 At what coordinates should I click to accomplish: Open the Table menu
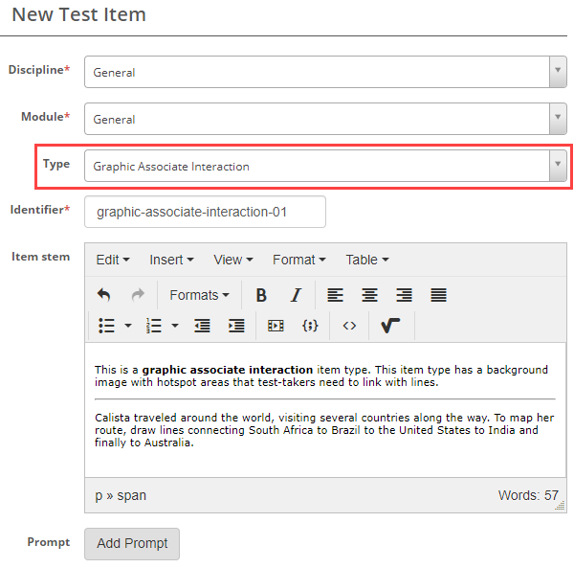click(366, 260)
